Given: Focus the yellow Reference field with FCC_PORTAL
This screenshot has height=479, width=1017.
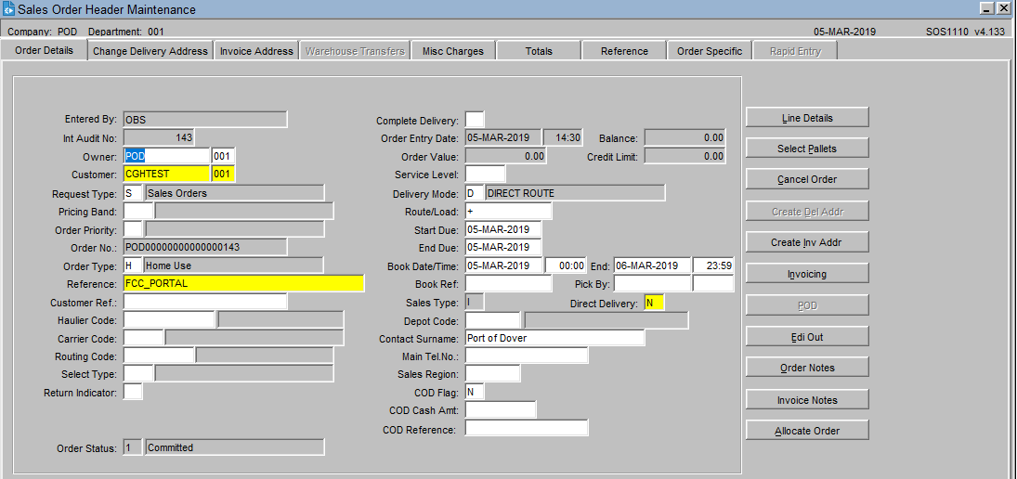Looking at the screenshot, I should click(x=243, y=283).
